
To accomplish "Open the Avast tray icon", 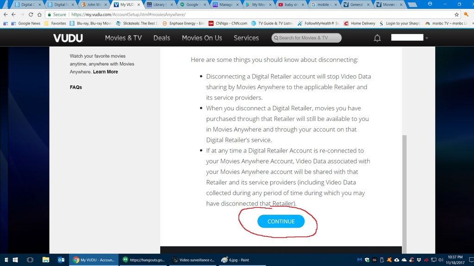I will [x=389, y=260].
